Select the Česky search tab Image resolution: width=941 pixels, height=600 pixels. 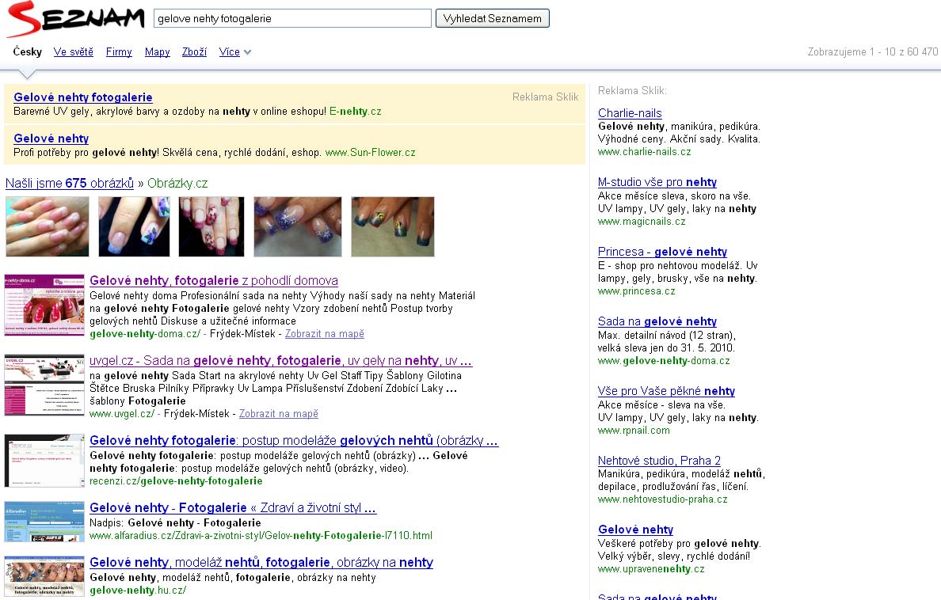28,51
